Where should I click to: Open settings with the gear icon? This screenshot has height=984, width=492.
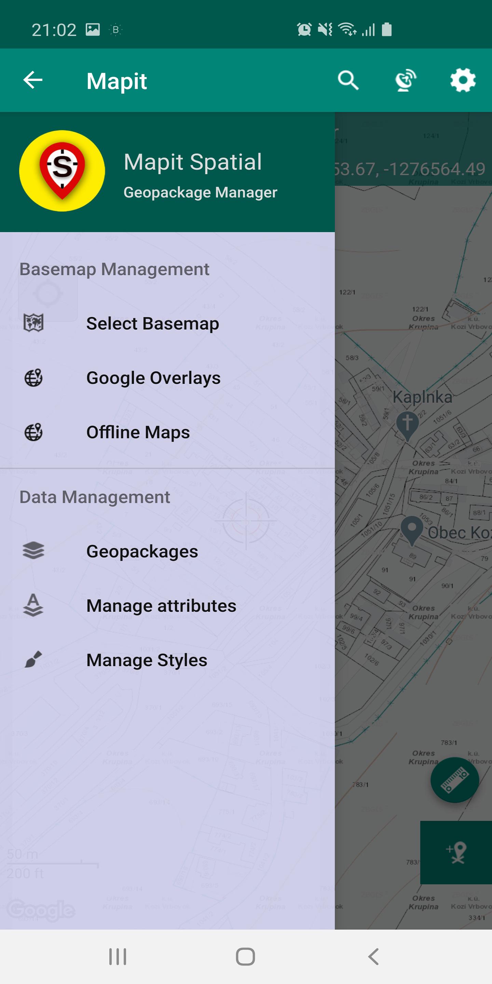(463, 80)
